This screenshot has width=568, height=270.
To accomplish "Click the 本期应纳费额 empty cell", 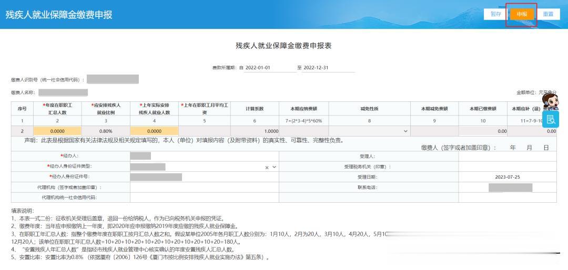I will (x=304, y=131).
